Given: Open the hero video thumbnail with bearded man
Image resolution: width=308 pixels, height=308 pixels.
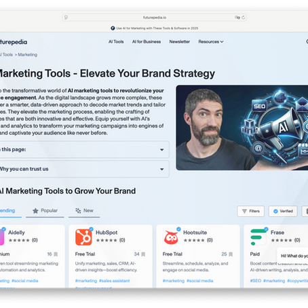Looking at the screenshot, I should pyautogui.click(x=242, y=128).
